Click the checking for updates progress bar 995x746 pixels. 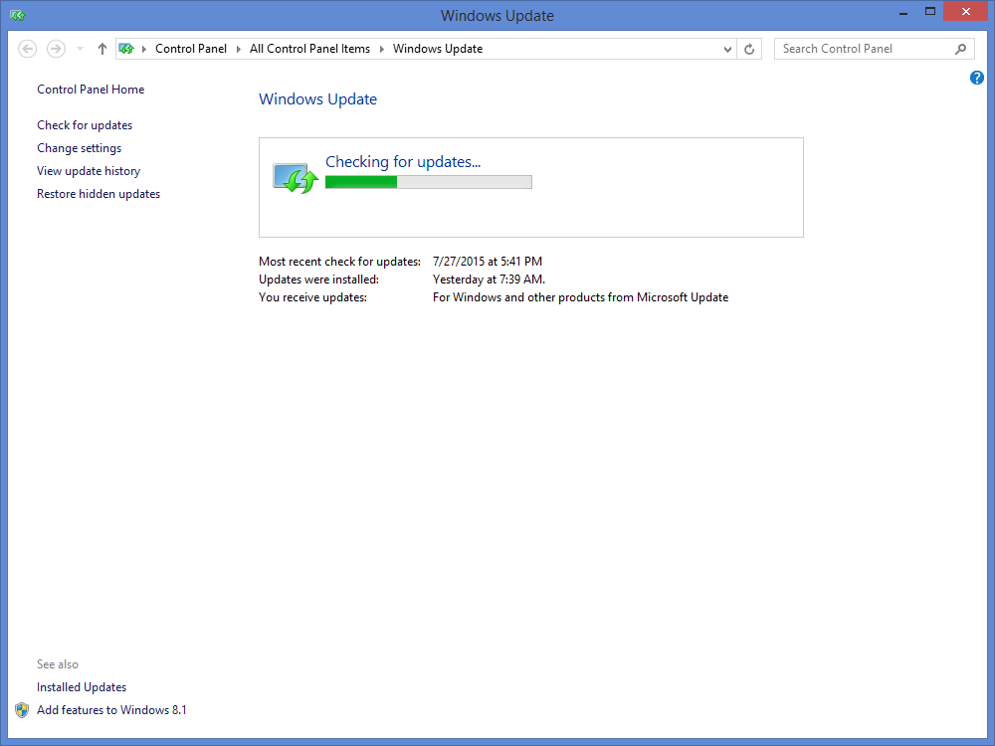click(x=428, y=182)
